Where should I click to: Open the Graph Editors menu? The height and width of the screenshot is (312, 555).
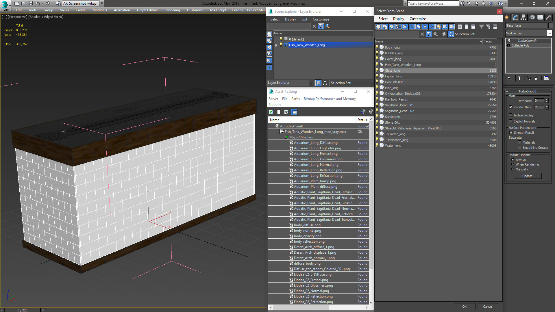tap(147, 10)
